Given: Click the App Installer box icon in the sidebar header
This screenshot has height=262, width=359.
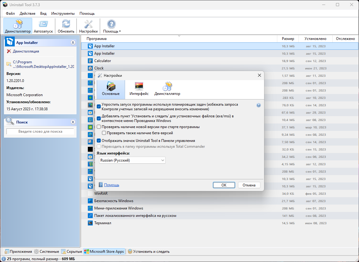Looking at the screenshot, I should (x=10, y=42).
